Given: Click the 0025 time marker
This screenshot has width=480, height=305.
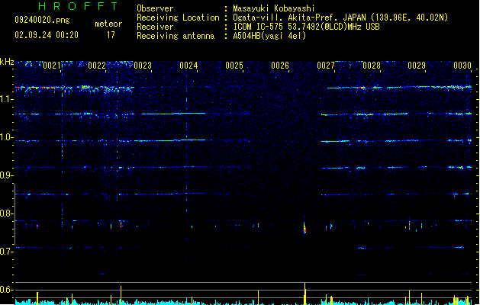Looking at the screenshot, I should 234,66.
